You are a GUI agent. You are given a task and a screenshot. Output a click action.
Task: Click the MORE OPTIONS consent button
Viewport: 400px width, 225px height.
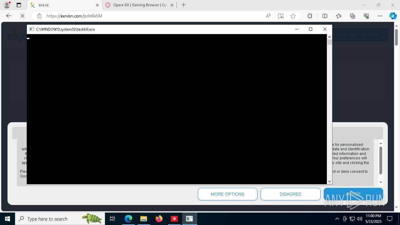227,194
